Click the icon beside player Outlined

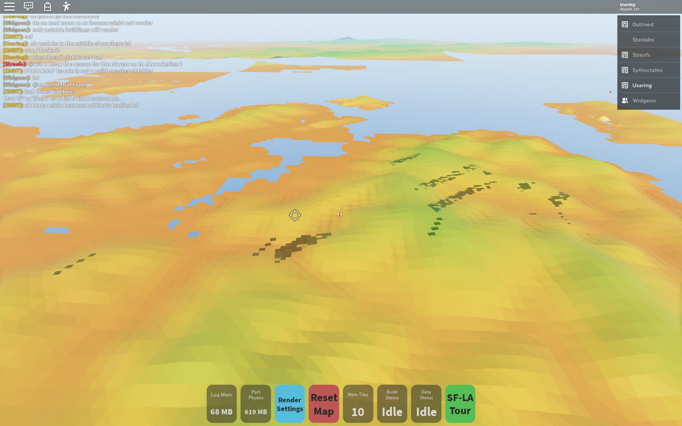[625, 24]
